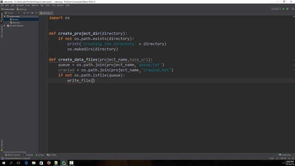Open the File menu
The image size is (295, 166).
point(2,5)
